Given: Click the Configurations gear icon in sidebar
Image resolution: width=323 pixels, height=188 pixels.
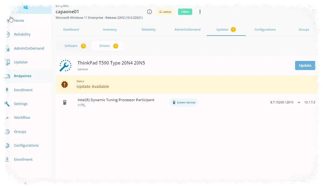Looking at the screenshot, I should tap(7, 146).
